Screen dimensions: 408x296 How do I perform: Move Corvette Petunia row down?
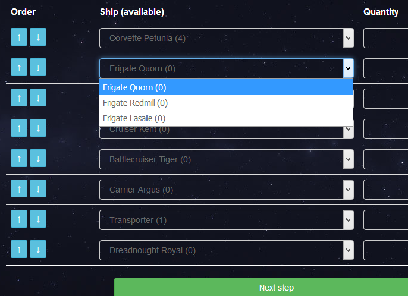[x=37, y=37]
